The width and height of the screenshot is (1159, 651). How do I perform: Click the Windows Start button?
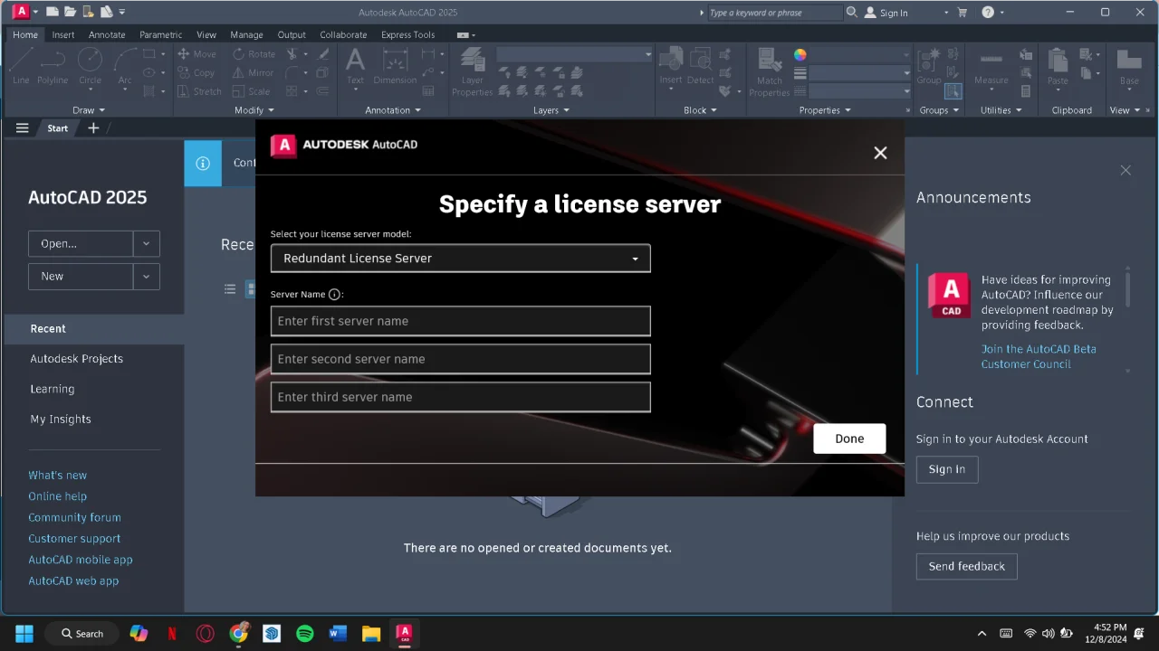24,634
